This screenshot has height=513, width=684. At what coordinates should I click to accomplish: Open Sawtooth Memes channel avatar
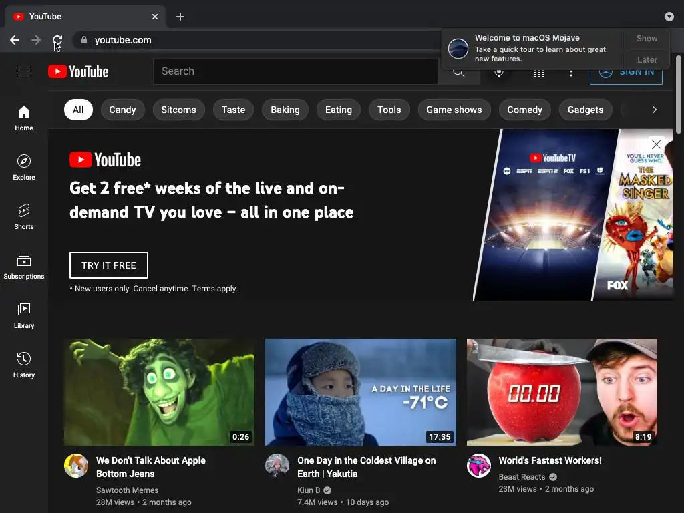point(76,466)
